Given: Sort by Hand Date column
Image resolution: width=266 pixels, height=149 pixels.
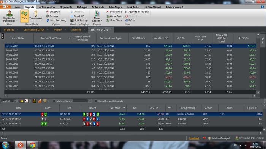Looking at the screenshot, I should pos(17,38).
